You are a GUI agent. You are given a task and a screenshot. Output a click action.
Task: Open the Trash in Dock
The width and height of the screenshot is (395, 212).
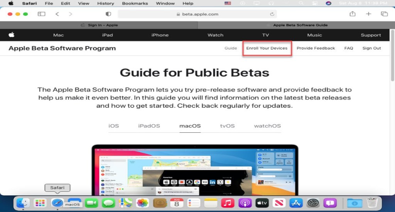372,203
